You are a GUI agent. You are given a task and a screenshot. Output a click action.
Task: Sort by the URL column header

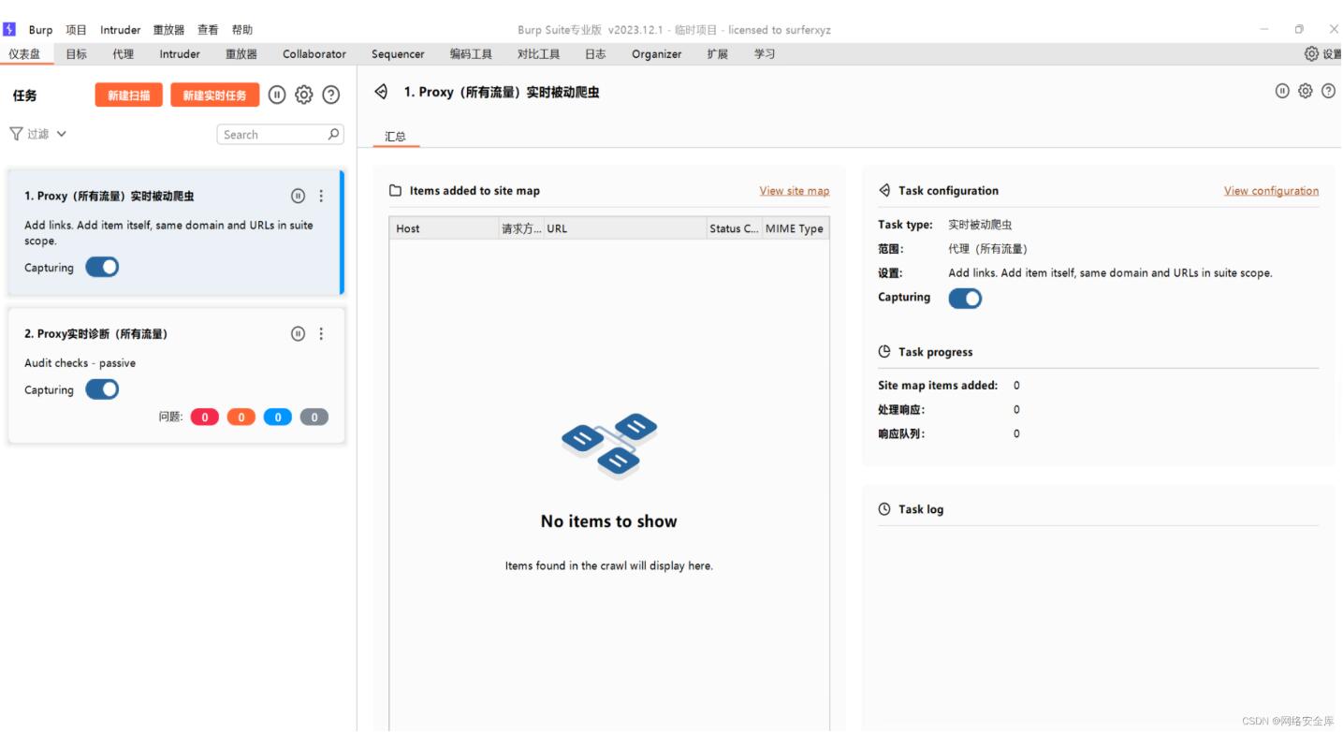click(x=624, y=228)
